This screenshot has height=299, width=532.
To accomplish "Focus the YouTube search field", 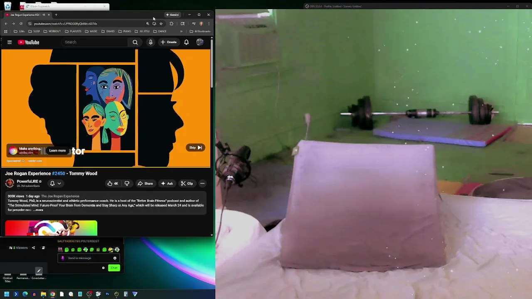I will point(95,42).
